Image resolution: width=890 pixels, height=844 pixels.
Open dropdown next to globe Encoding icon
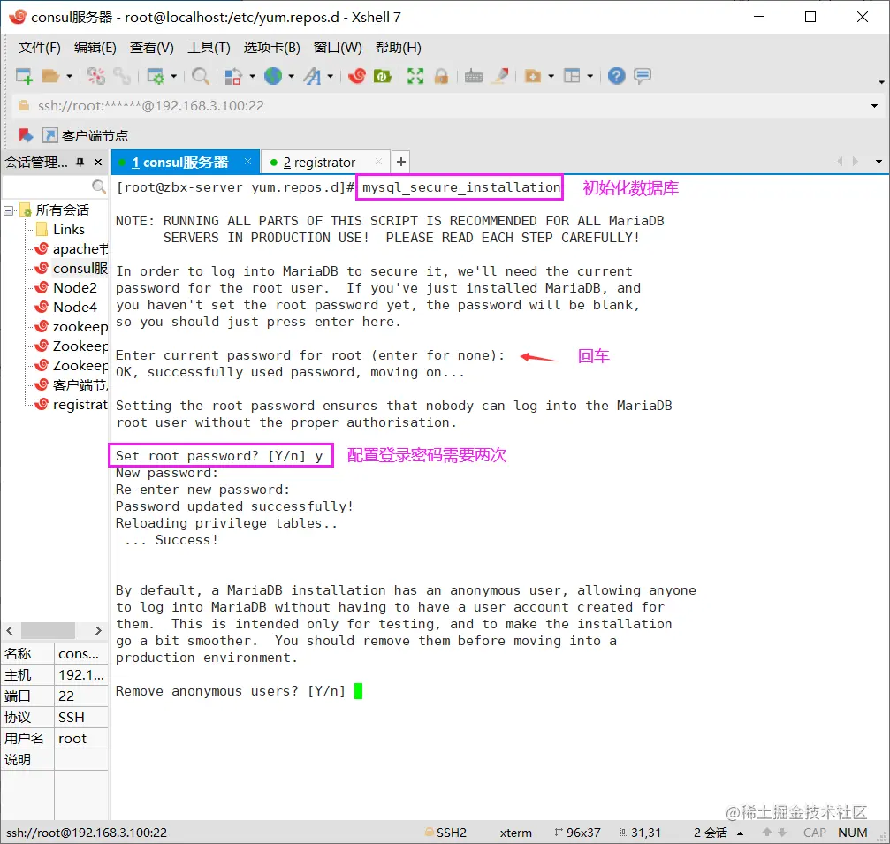click(291, 75)
